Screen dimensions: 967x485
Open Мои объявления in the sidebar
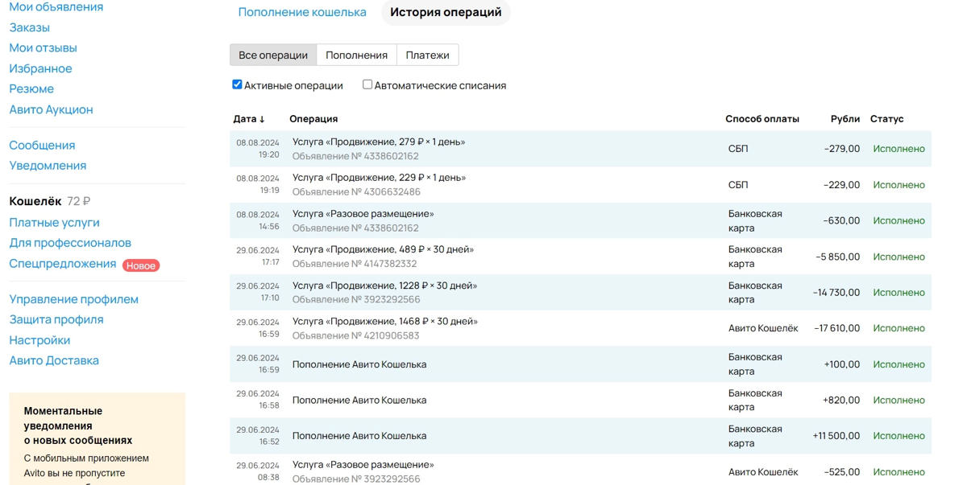click(x=56, y=6)
